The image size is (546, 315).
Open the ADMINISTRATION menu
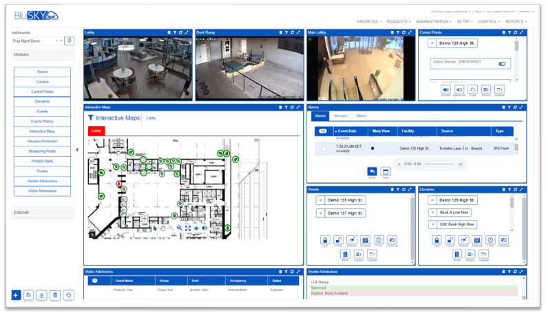click(434, 21)
